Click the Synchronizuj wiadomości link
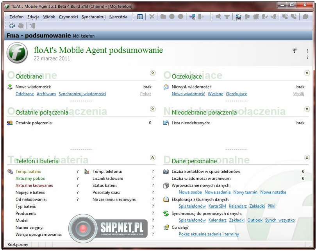 [x=82, y=94]
